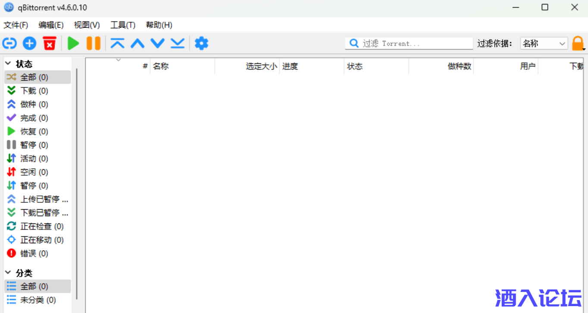Screen dimensions: 588x313
Task: Click the 过滤 Torrent search field
Action: 414,43
